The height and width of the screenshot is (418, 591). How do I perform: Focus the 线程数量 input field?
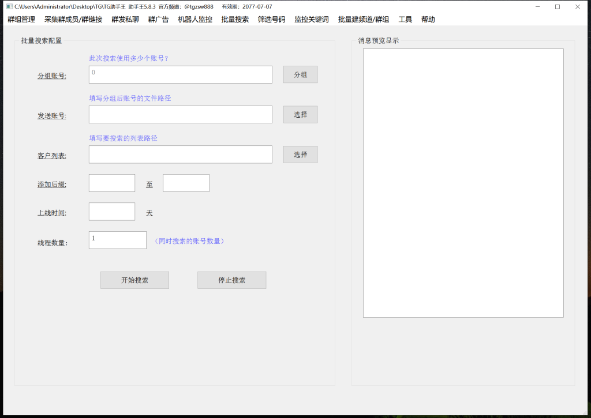click(x=118, y=240)
